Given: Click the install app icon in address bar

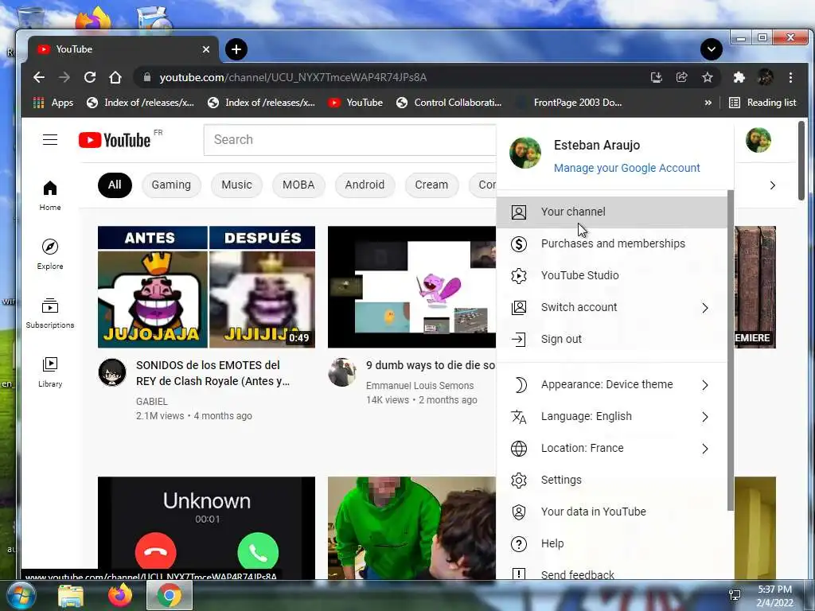Looking at the screenshot, I should point(657,77).
